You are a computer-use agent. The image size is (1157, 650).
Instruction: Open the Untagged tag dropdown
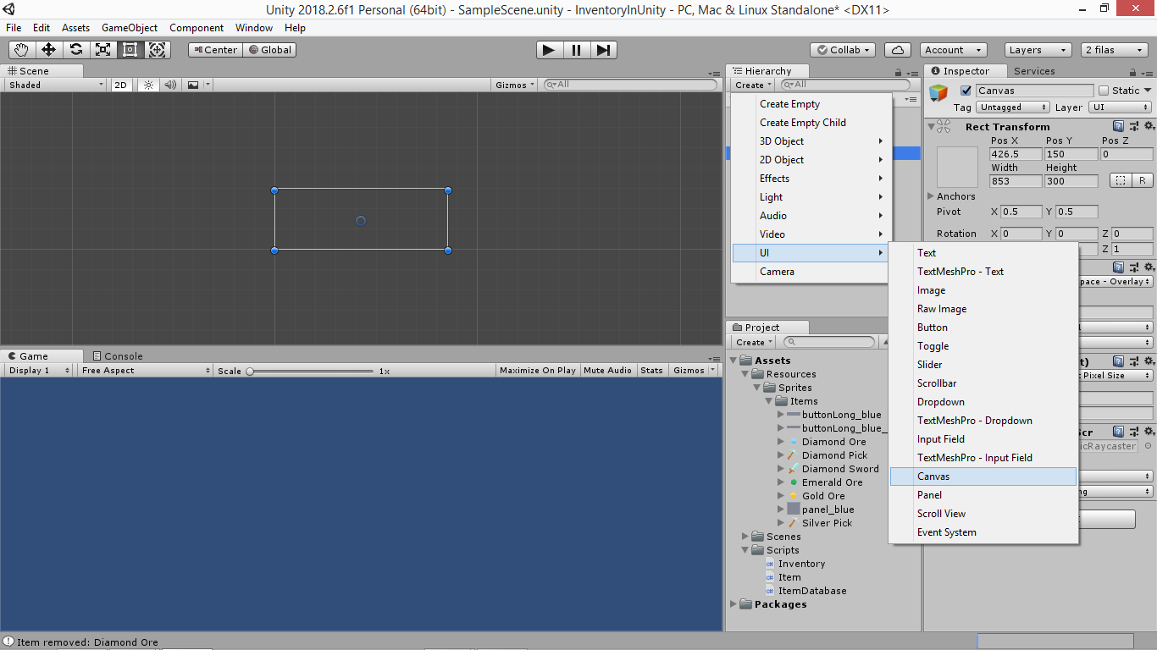click(x=1012, y=107)
